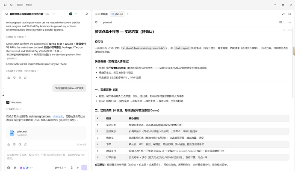The image size is (295, 171).
Task: Focus the chat message input field
Action: 46,157
